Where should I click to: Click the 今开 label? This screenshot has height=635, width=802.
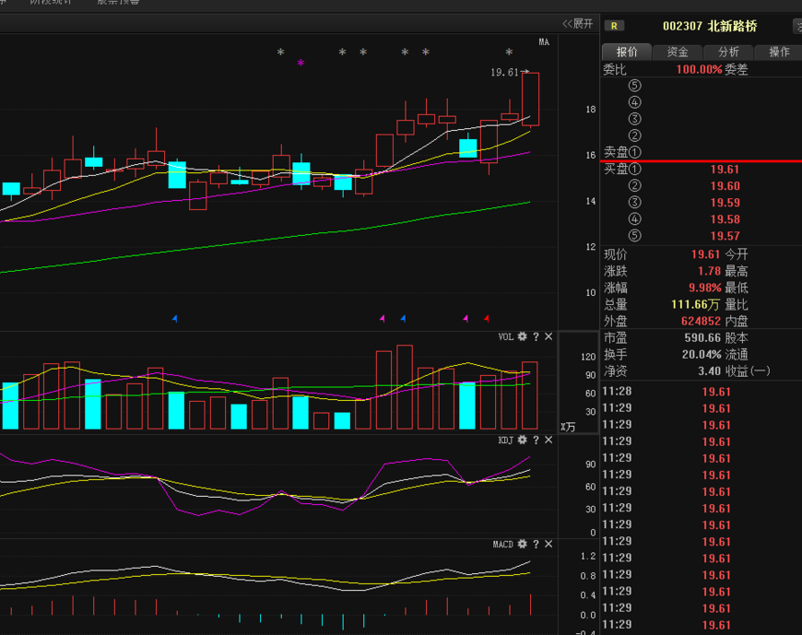737,254
